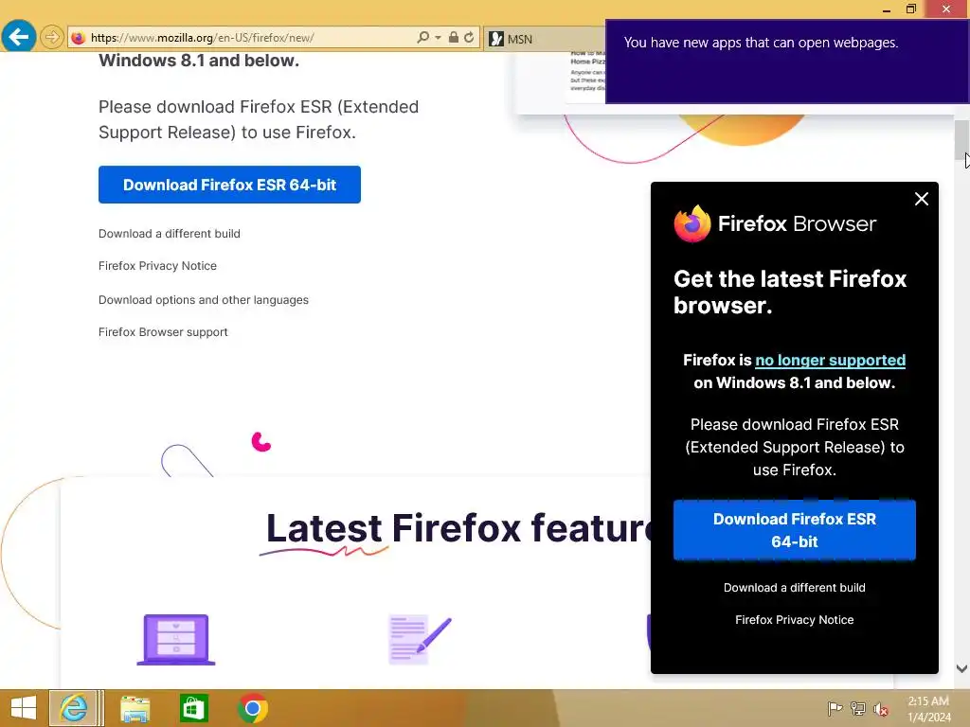The width and height of the screenshot is (970, 727).
Task: Open Download options and other languages link
Action: 204,300
